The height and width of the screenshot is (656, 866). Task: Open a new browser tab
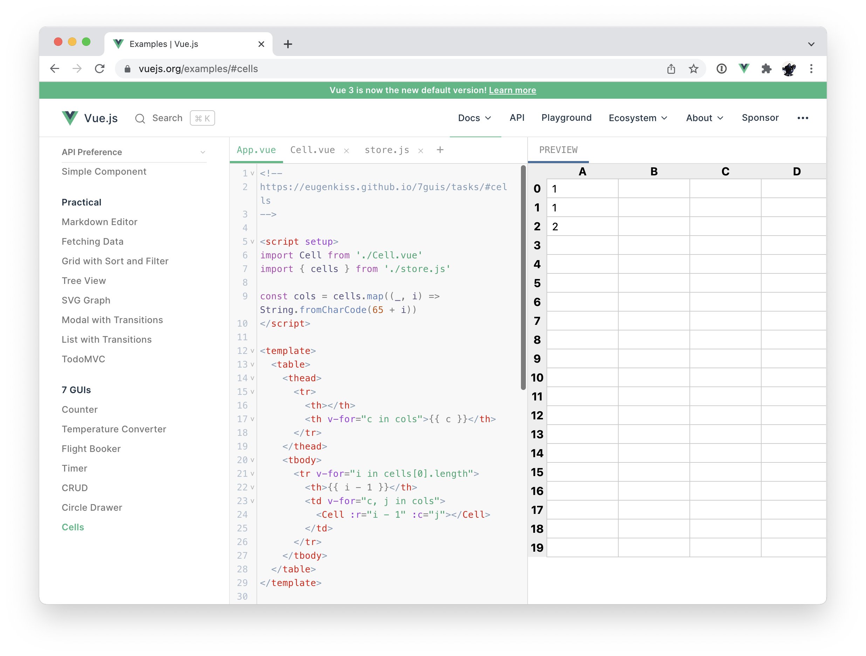coord(288,44)
